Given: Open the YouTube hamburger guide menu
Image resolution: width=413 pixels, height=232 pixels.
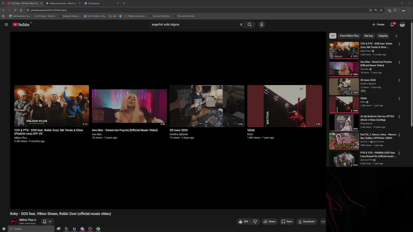Looking at the screenshot, I should [6, 24].
